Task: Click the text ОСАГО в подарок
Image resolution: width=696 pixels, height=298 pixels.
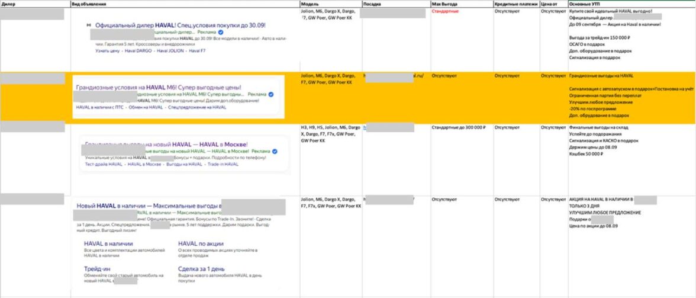Action: (586, 44)
